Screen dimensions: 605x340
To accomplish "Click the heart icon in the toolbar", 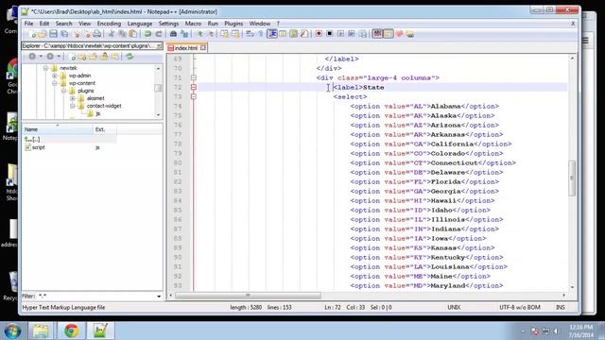I will pyautogui.click(x=399, y=34).
